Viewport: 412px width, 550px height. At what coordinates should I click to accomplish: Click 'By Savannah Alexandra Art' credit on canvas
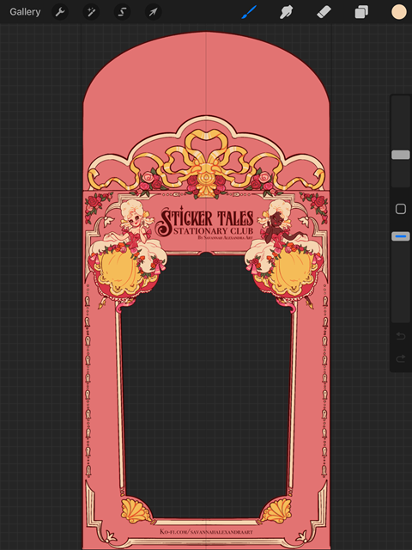(225, 237)
